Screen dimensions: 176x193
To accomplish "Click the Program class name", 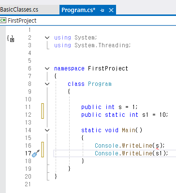I will tap(100, 84).
